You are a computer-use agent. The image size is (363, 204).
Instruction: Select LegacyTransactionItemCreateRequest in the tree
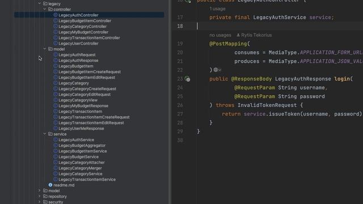pyautogui.click(x=94, y=117)
